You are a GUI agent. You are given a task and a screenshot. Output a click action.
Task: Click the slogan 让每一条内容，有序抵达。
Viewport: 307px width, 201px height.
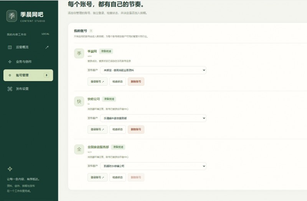[23, 179]
